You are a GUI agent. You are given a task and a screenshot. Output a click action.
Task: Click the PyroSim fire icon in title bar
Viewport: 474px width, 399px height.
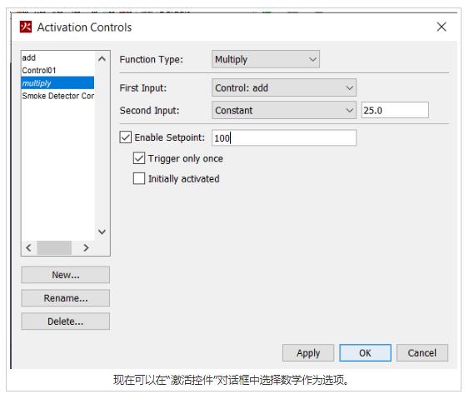pos(26,27)
